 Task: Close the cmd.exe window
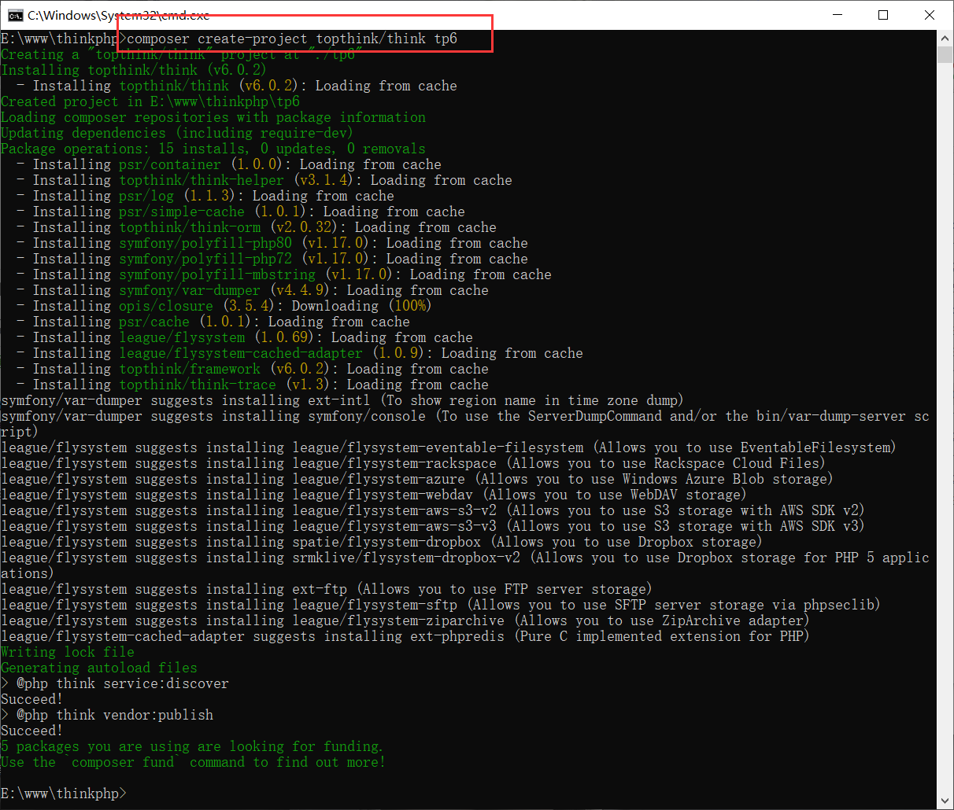[x=929, y=15]
